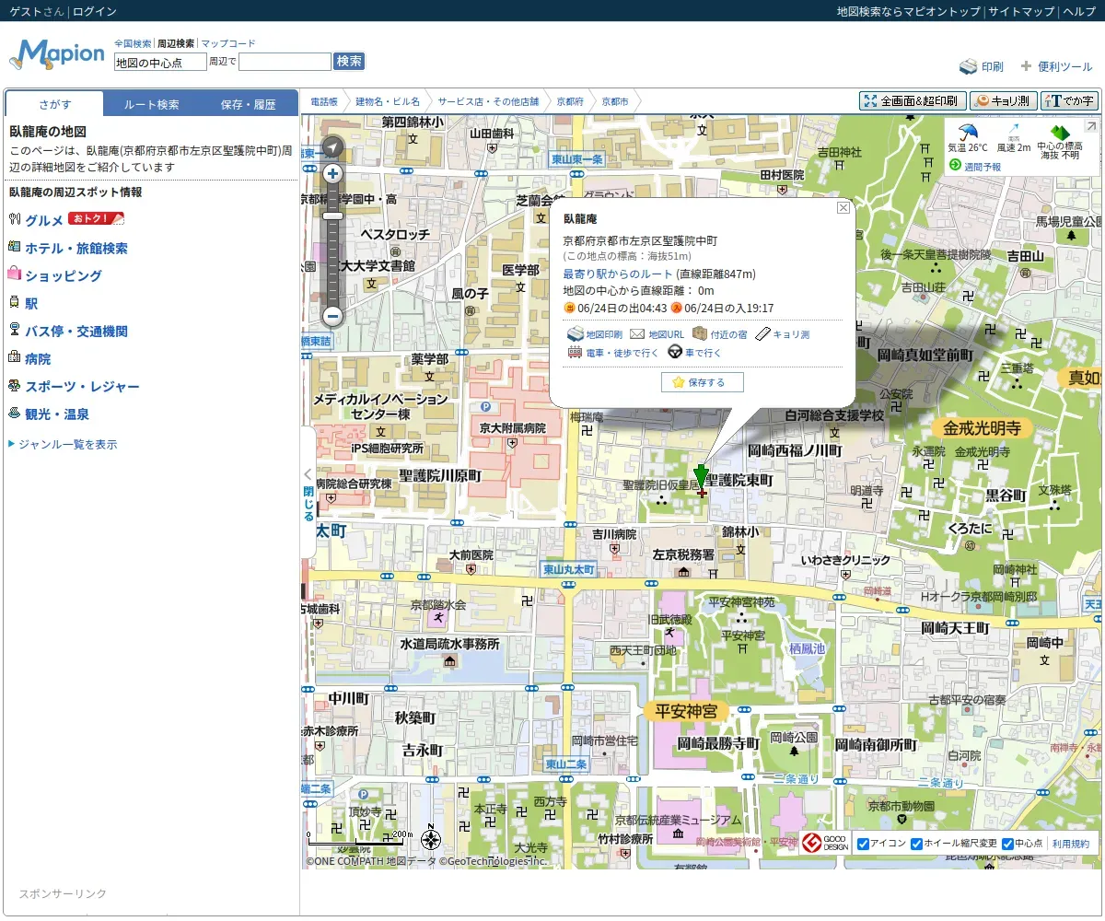Click the compass navigation arrow icon
The height and width of the screenshot is (921, 1105).
(332, 147)
